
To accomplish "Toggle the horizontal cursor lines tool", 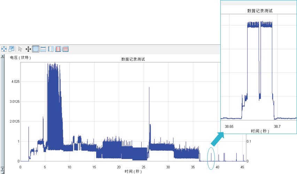I will coord(65,49).
